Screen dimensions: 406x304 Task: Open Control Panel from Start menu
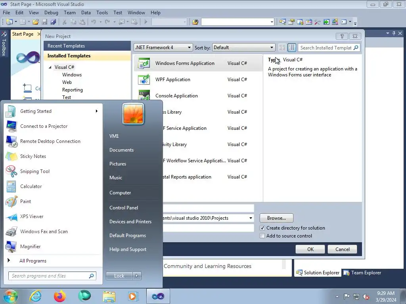[124, 208]
